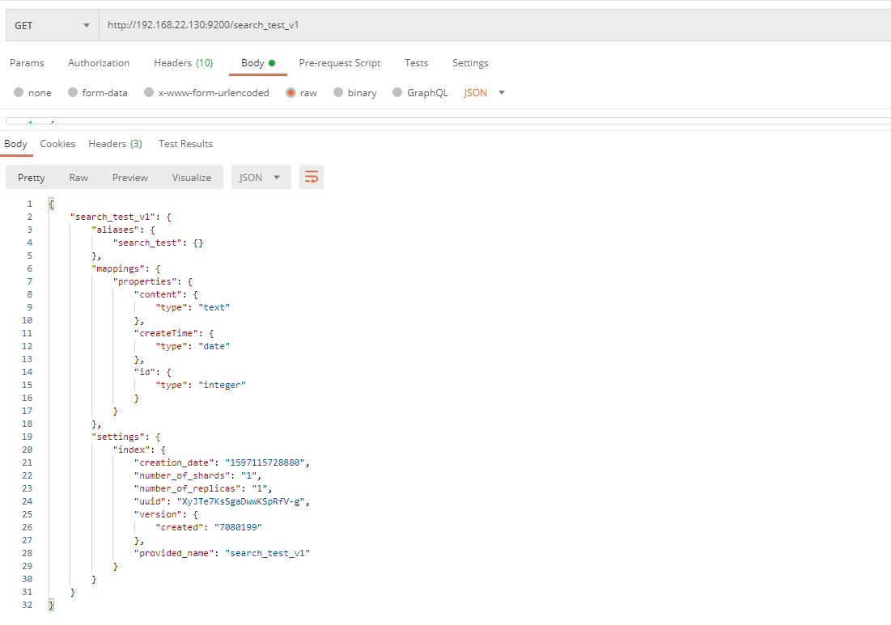Open request Settings tab
The image size is (891, 625).
coord(470,63)
